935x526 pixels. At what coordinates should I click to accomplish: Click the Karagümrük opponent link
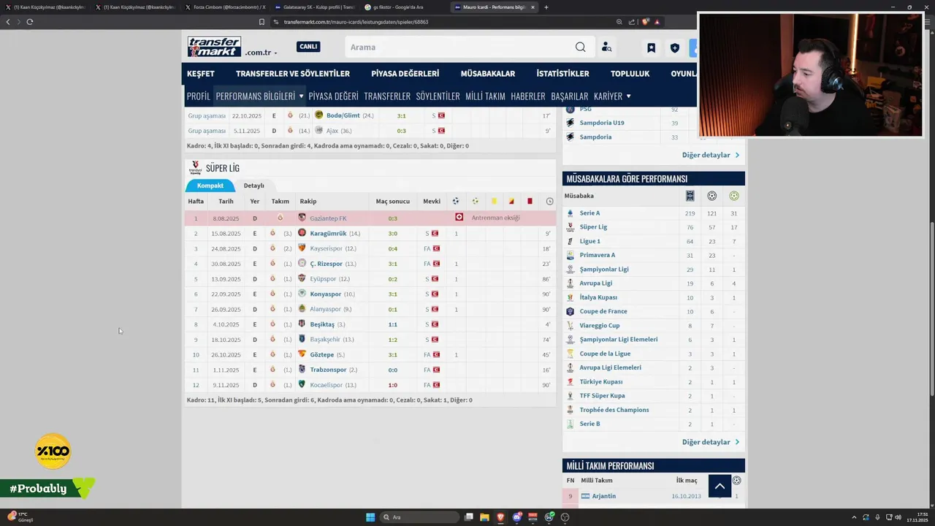(x=328, y=234)
